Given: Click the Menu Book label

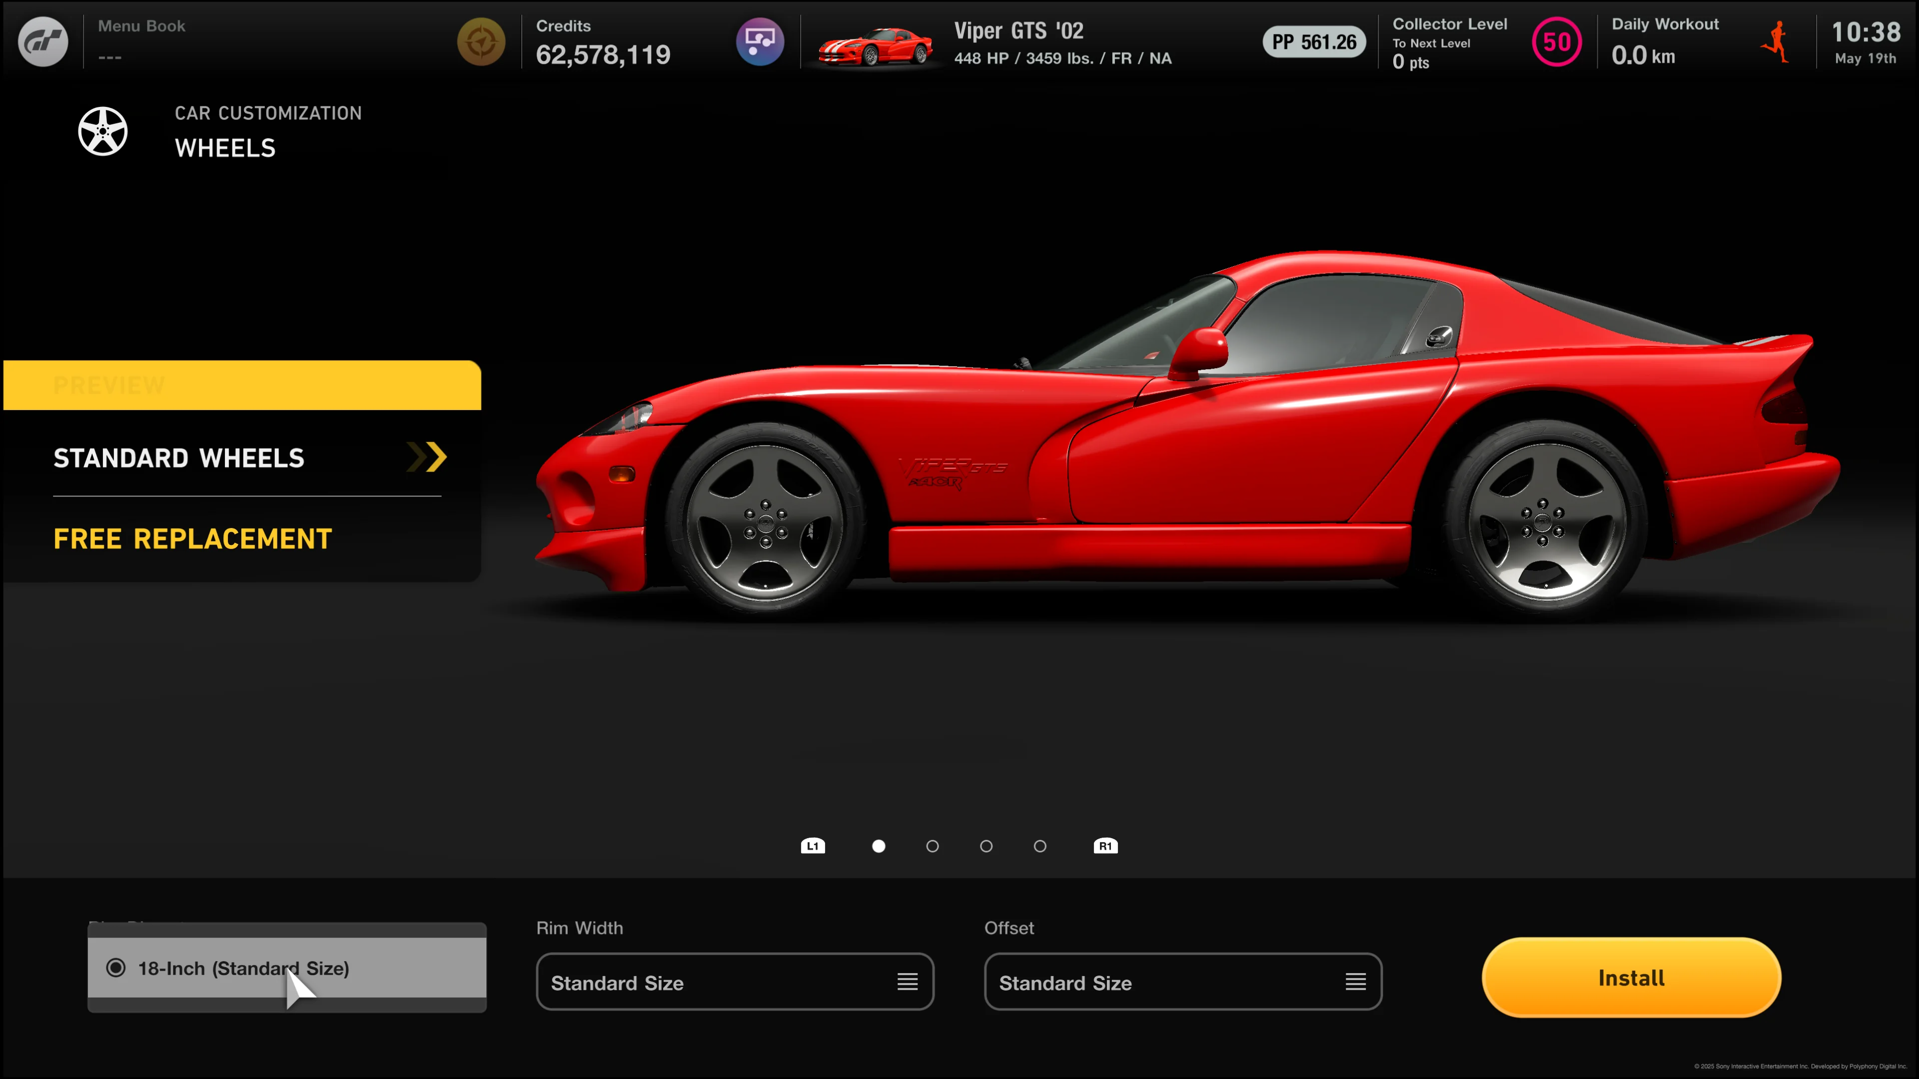Looking at the screenshot, I should click(141, 26).
